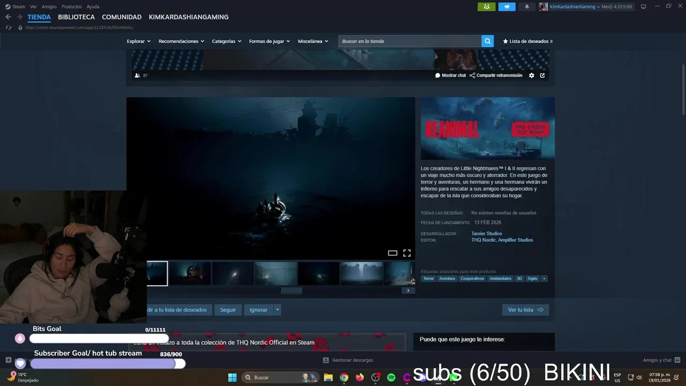Viewport: 686px width, 386px height.
Task: Click the Ignorar button
Action: [x=258, y=310]
